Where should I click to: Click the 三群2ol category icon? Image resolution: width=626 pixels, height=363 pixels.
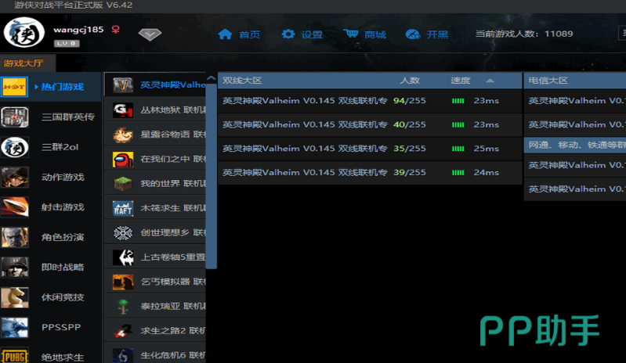[x=14, y=147]
